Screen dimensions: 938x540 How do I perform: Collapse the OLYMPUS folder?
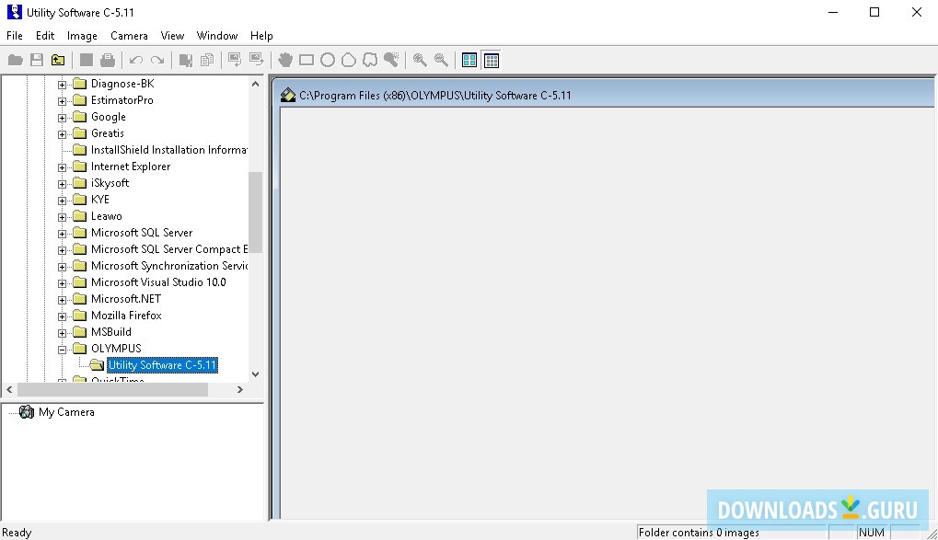60,348
